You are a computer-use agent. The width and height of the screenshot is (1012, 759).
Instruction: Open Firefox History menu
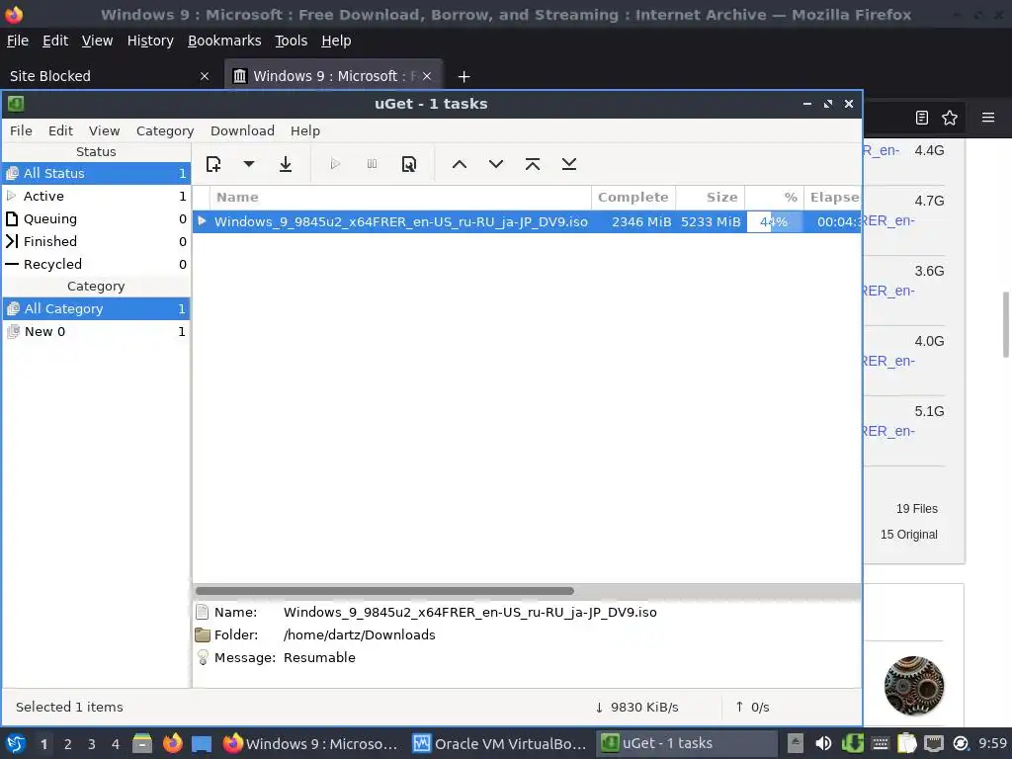tap(150, 41)
